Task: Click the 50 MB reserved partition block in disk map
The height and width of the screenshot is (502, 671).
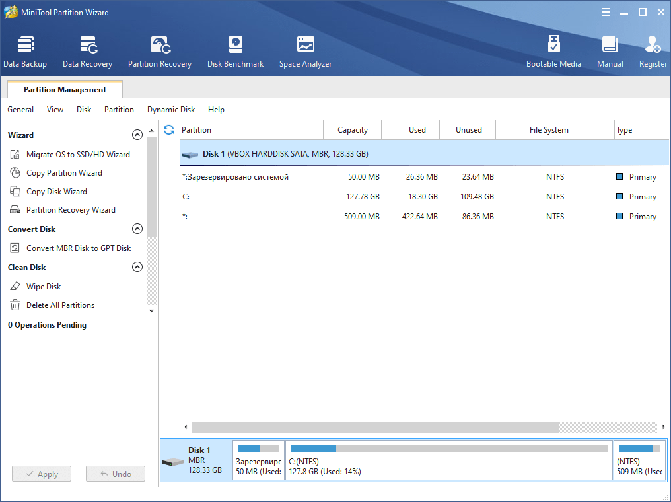Action: (258, 460)
